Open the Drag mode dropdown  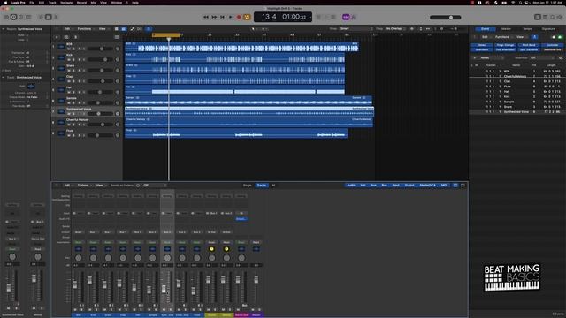394,29
